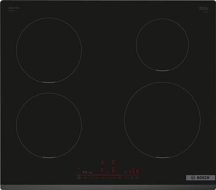Tap the Bosch logo badge
The width and height of the screenshot is (216, 190).
[x=200, y=178]
